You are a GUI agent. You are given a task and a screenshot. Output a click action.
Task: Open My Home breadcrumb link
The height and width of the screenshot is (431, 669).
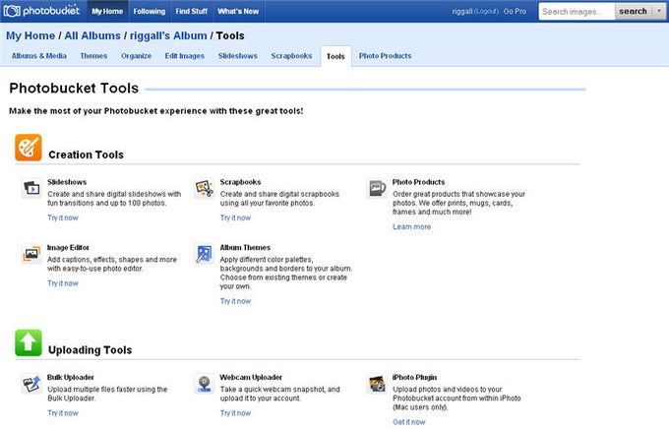[30, 35]
